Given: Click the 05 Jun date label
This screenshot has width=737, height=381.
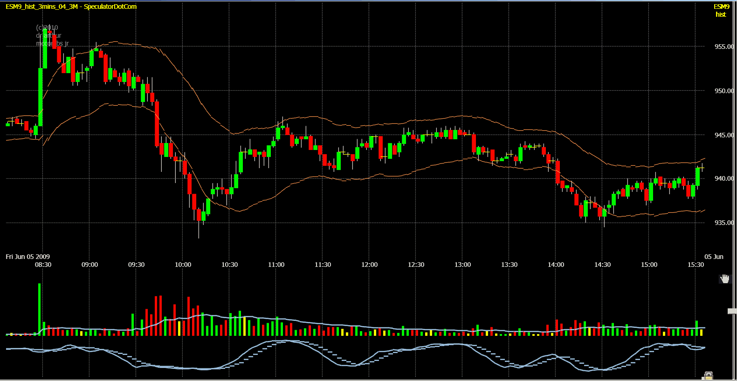Looking at the screenshot, I should [714, 257].
